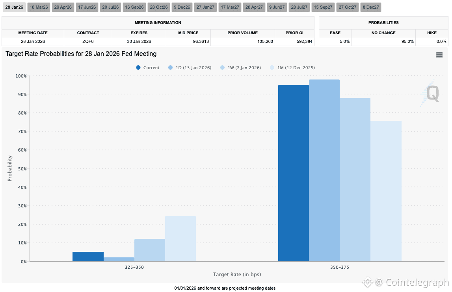This screenshot has height=292, width=452.
Task: Toggle the 1D (13 Jan 2026) legend series
Action: click(x=190, y=68)
